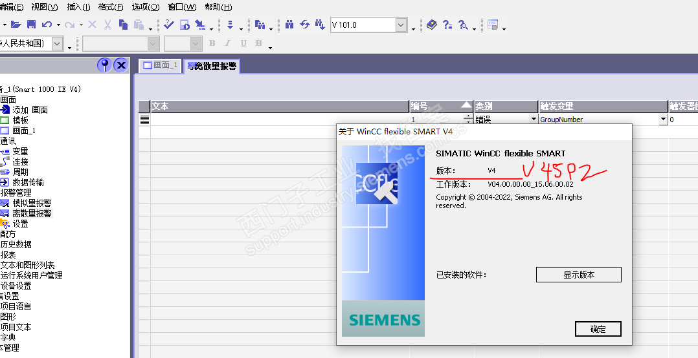
Task: Open the GroupNumber trigger tag dropdown
Action: click(x=663, y=119)
